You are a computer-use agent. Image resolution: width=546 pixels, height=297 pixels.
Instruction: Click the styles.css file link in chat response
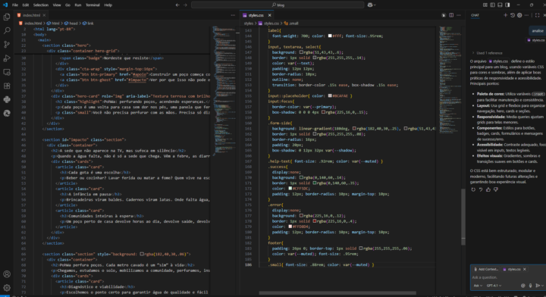click(498, 61)
